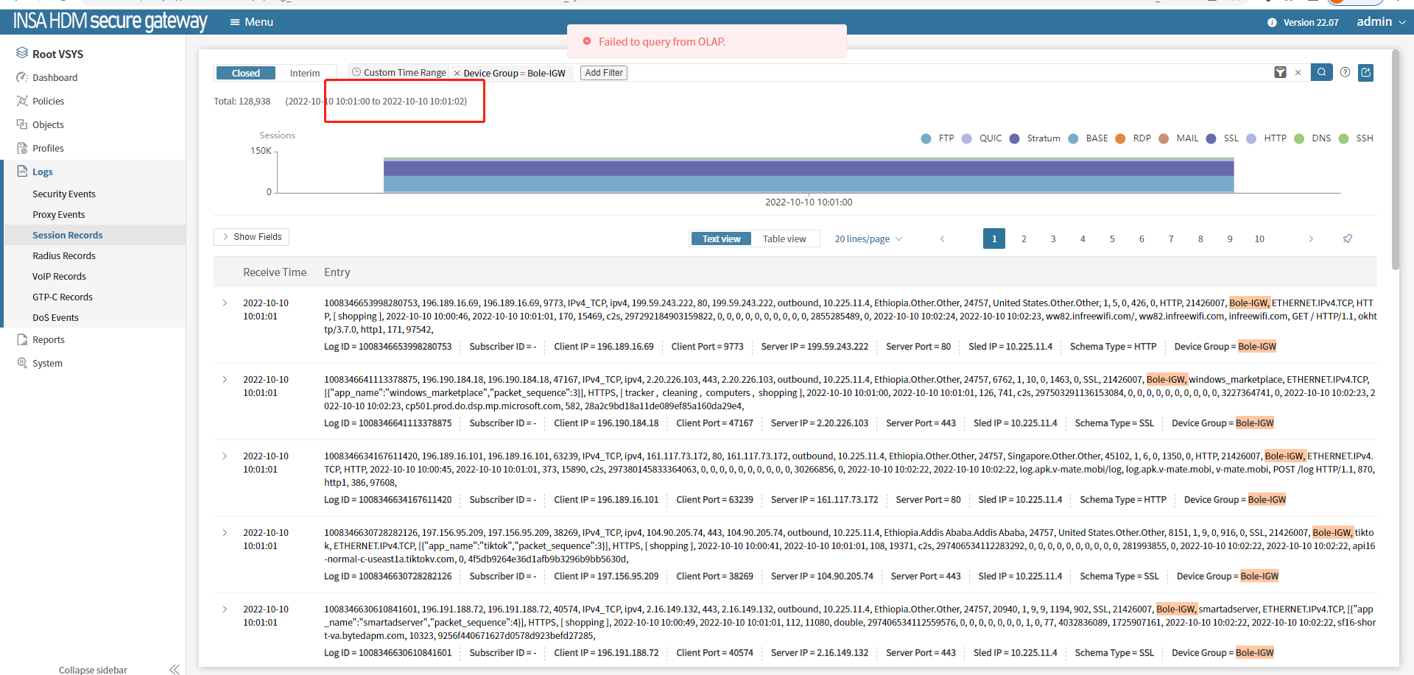This screenshot has height=675, width=1414.
Task: Open the admin user dropdown
Action: click(1381, 22)
